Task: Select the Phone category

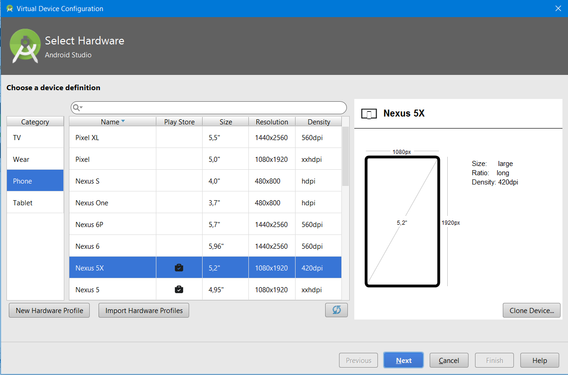Action: 35,181
